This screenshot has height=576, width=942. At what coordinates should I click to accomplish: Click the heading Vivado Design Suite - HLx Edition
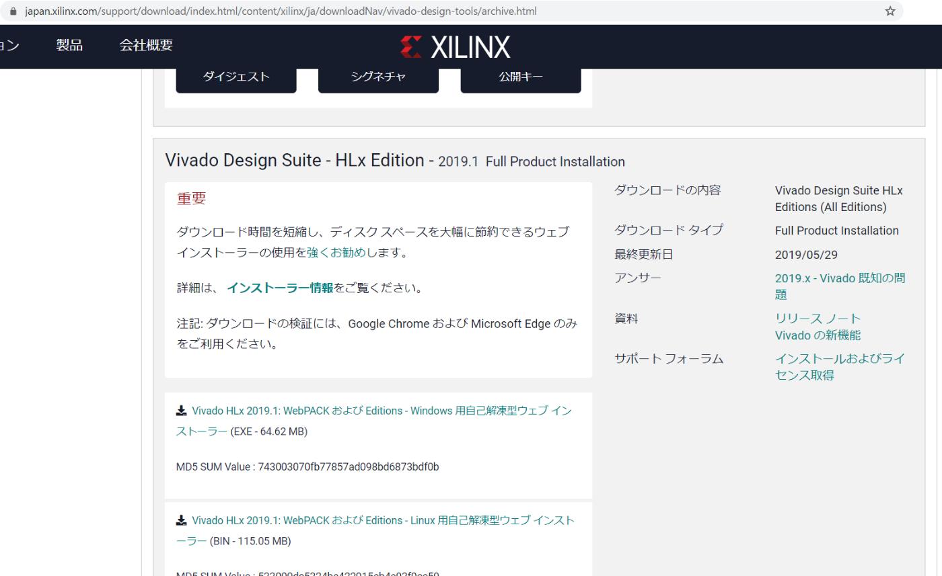tap(295, 160)
